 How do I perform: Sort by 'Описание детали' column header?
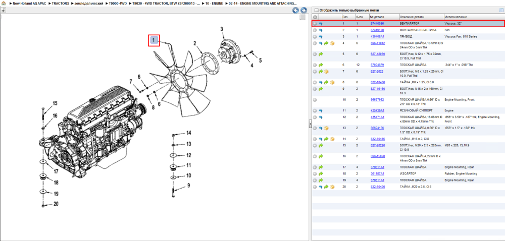pyautogui.click(x=421, y=17)
